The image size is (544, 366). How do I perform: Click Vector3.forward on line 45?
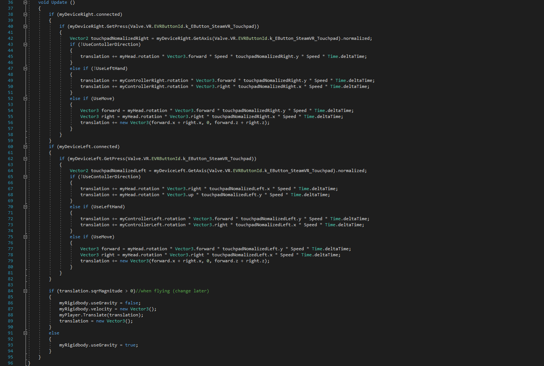tap(187, 56)
